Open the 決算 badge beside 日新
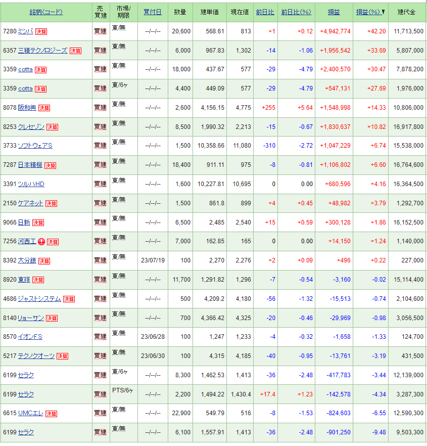This screenshot has width=427, height=446. click(38, 222)
